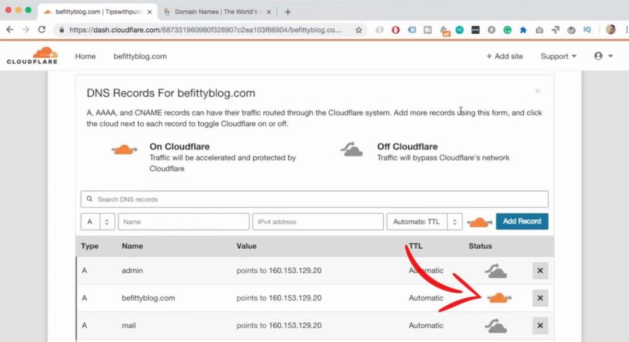Screen dimensions: 629x342
Task: Go to Home in Cloudflare nav
Action: 85,56
